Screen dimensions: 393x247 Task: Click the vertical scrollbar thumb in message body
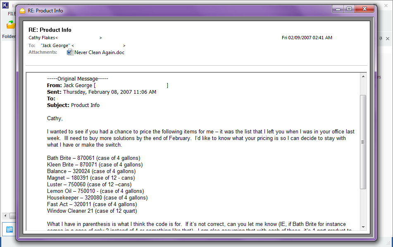(363, 142)
